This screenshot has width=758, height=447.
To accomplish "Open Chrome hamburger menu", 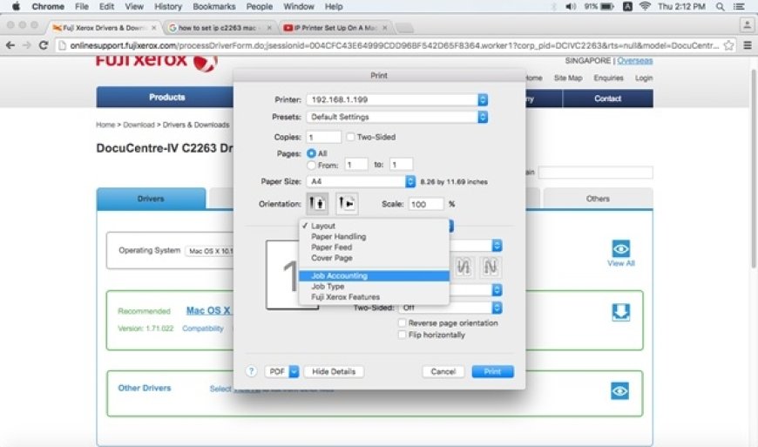I will click(748, 45).
